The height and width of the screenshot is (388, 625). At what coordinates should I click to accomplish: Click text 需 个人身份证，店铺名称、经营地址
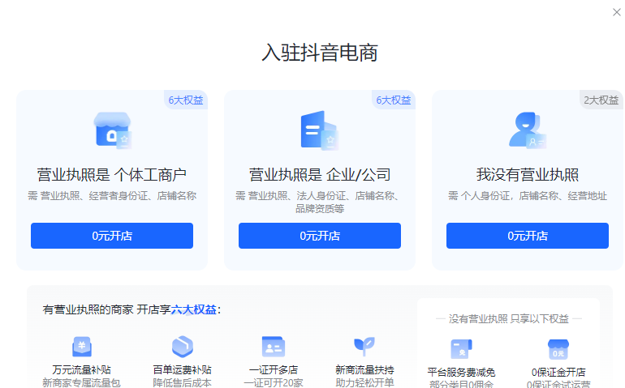(528, 196)
